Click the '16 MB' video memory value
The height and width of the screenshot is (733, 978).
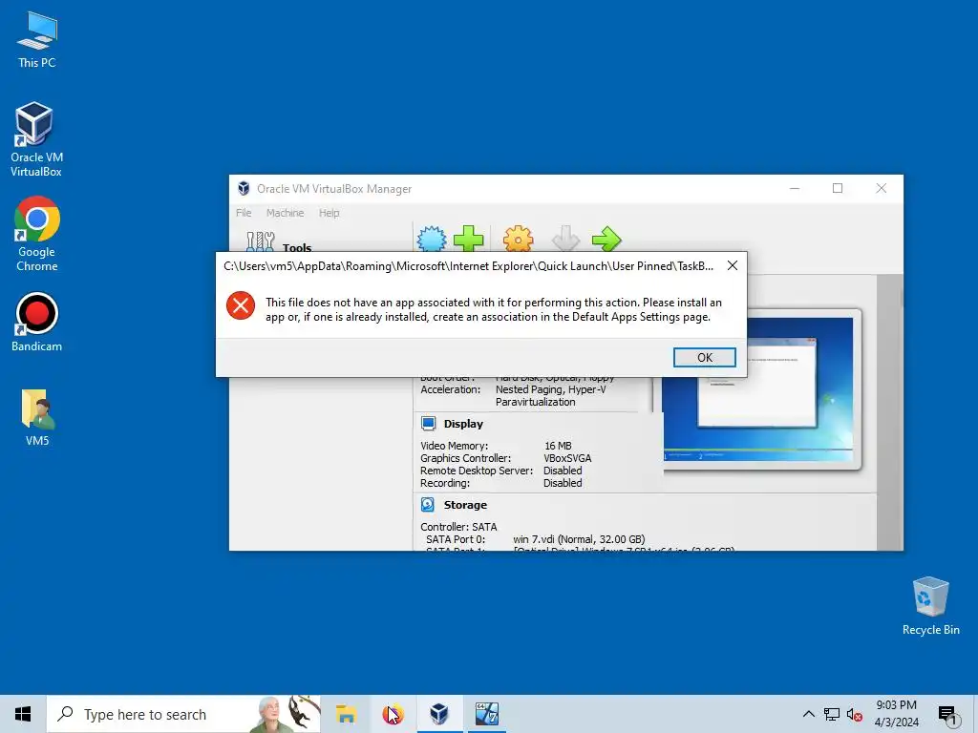click(558, 446)
